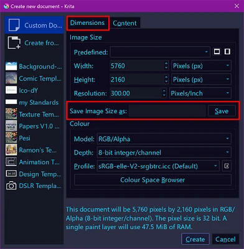Open the Design Templates category

click(34, 174)
